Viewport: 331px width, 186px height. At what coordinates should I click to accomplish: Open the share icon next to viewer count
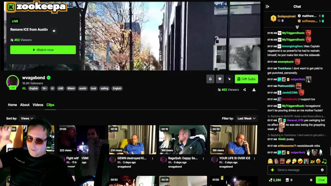[x=244, y=90]
